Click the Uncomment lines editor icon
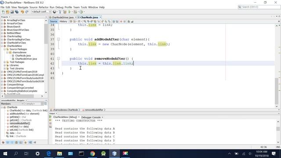The width and height of the screenshot is (281, 158). [132, 22]
